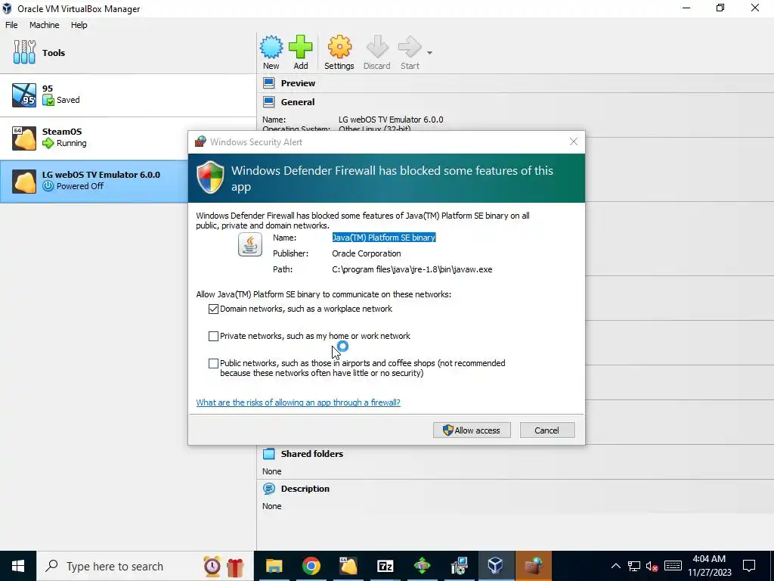Click the Windows Defender shield icon
Screen dimensions: 774x581
211,177
